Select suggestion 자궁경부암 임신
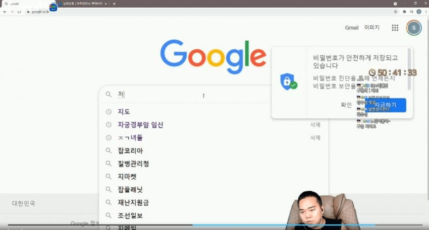Screen dimensions: 429x230 (x=140, y=125)
